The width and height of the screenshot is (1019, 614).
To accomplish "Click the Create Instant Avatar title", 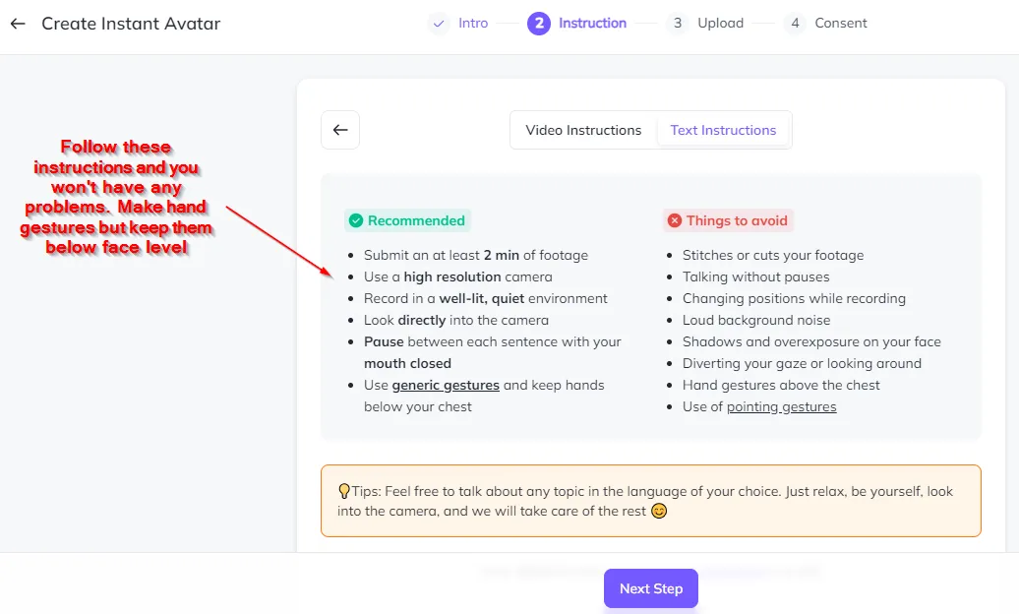I will (x=131, y=24).
